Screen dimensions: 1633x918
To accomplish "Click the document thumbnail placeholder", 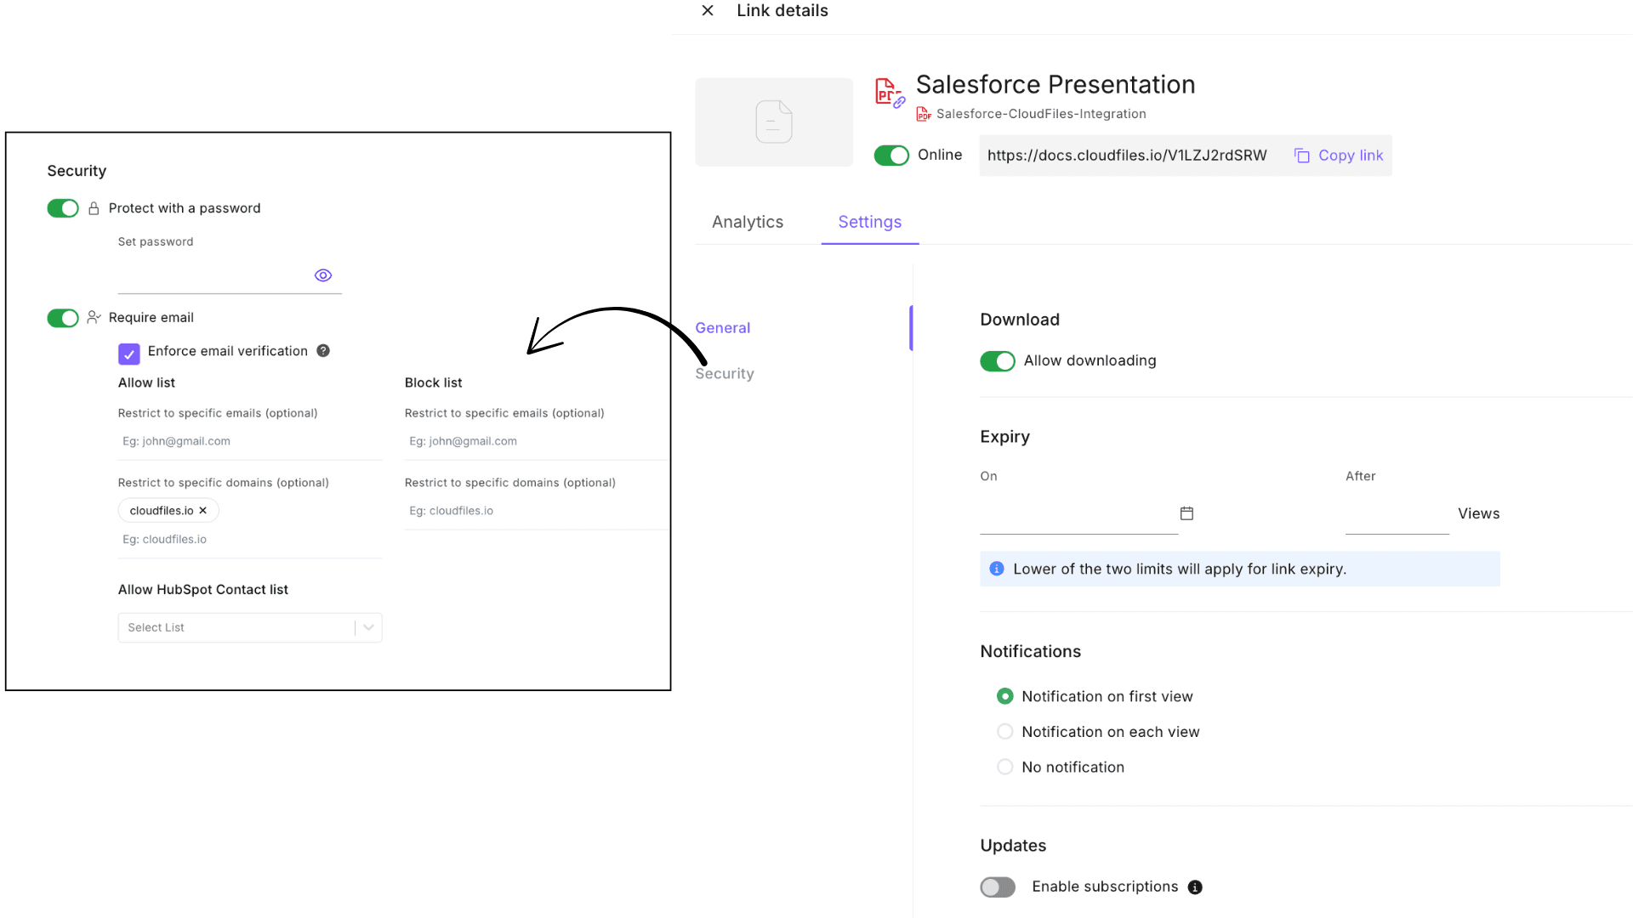I will tap(774, 122).
